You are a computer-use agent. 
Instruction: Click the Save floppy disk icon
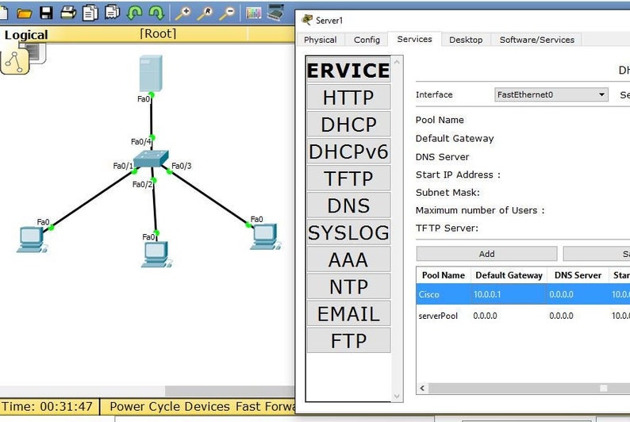point(46,13)
